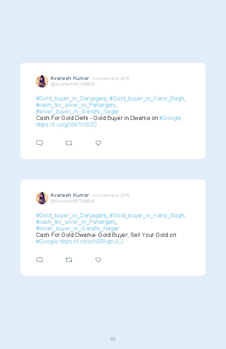Like the second tweet with heart icon
Image resolution: width=226 pixels, height=349 pixels.
(x=98, y=260)
